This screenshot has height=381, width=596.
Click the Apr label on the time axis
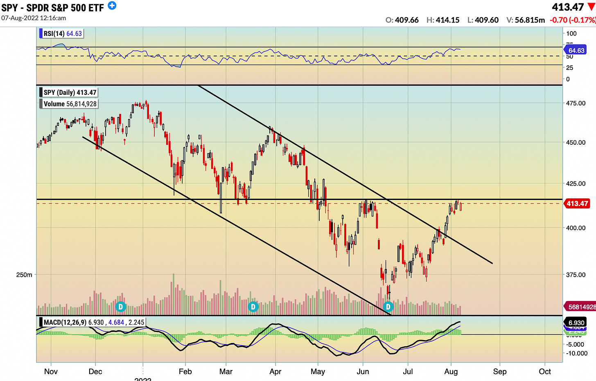[275, 372]
